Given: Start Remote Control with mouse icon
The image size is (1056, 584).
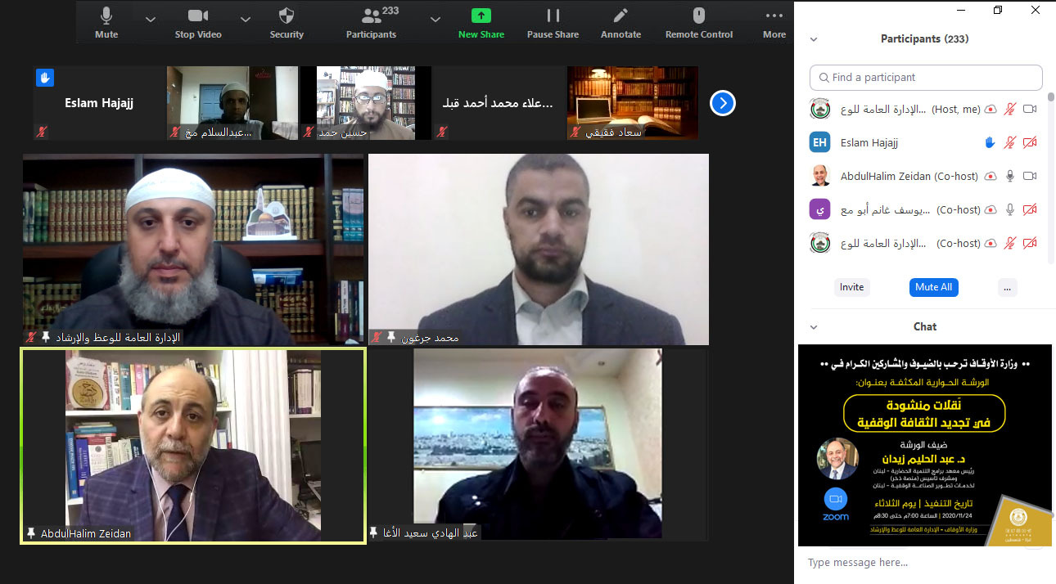Looking at the screenshot, I should click(x=698, y=16).
